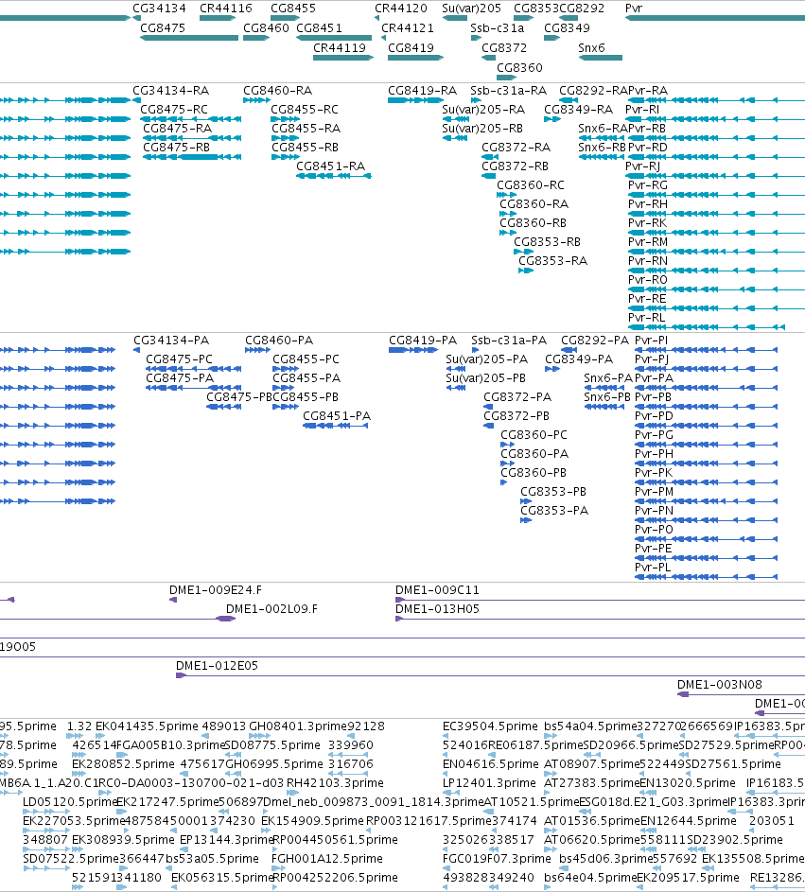Click the CG8349 gene label
Viewport: 805px width, 892px height.
click(x=567, y=27)
